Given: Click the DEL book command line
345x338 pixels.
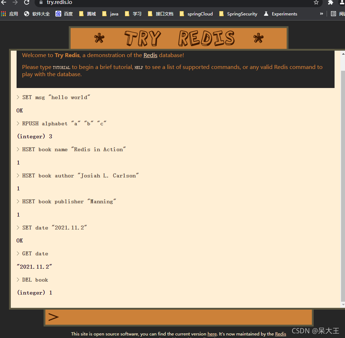Looking at the screenshot, I should pos(32,280).
